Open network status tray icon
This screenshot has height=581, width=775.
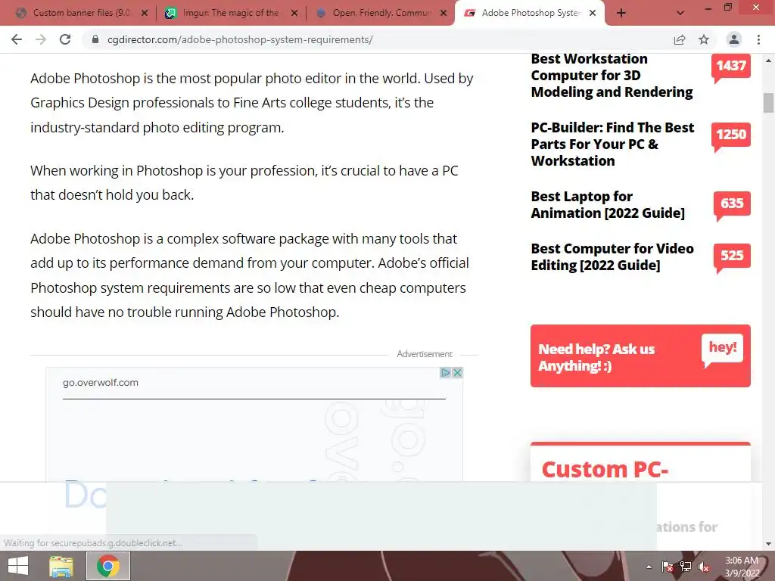point(686,567)
